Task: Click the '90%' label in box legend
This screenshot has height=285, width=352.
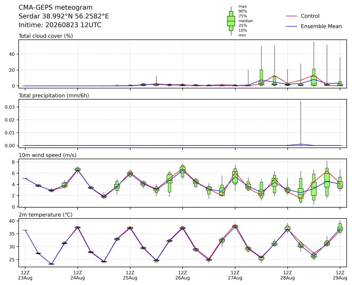Action: (242, 11)
